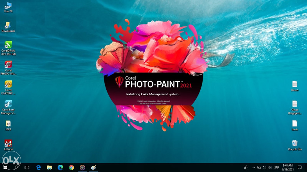307x172 pixels.
Task: Open File Explorer from the taskbar
Action: pyautogui.click(x=50, y=167)
